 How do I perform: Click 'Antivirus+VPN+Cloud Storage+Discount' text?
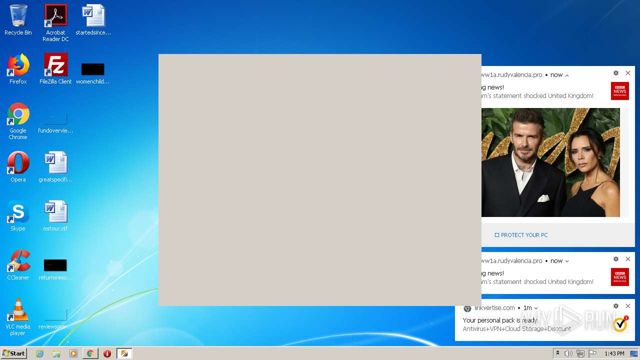click(x=516, y=329)
